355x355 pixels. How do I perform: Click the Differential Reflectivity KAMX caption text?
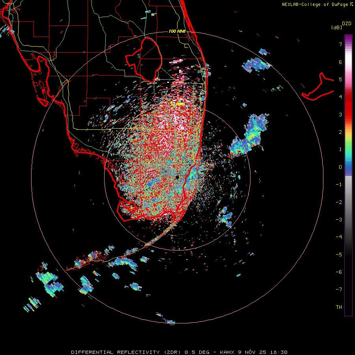coord(179,352)
